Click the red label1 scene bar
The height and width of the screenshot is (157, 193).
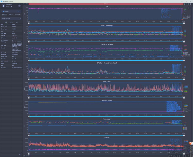tap(106, 4)
